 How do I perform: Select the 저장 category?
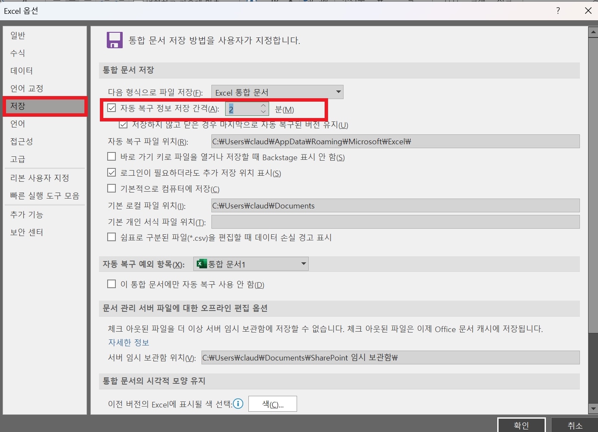coord(45,106)
